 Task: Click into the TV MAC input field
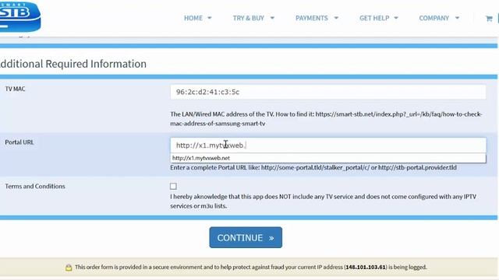click(x=328, y=92)
